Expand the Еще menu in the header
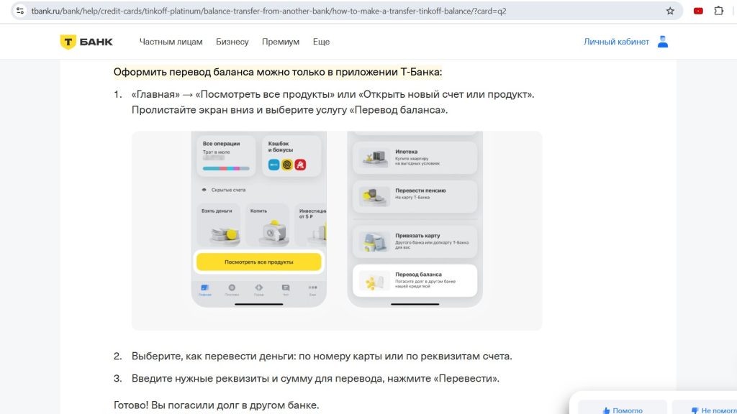Image resolution: width=737 pixels, height=414 pixels. [x=321, y=42]
